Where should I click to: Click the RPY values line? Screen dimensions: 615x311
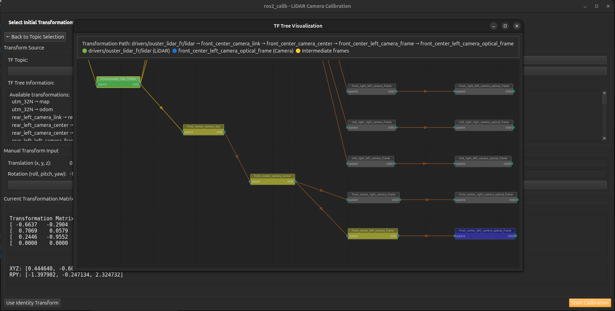66,275
